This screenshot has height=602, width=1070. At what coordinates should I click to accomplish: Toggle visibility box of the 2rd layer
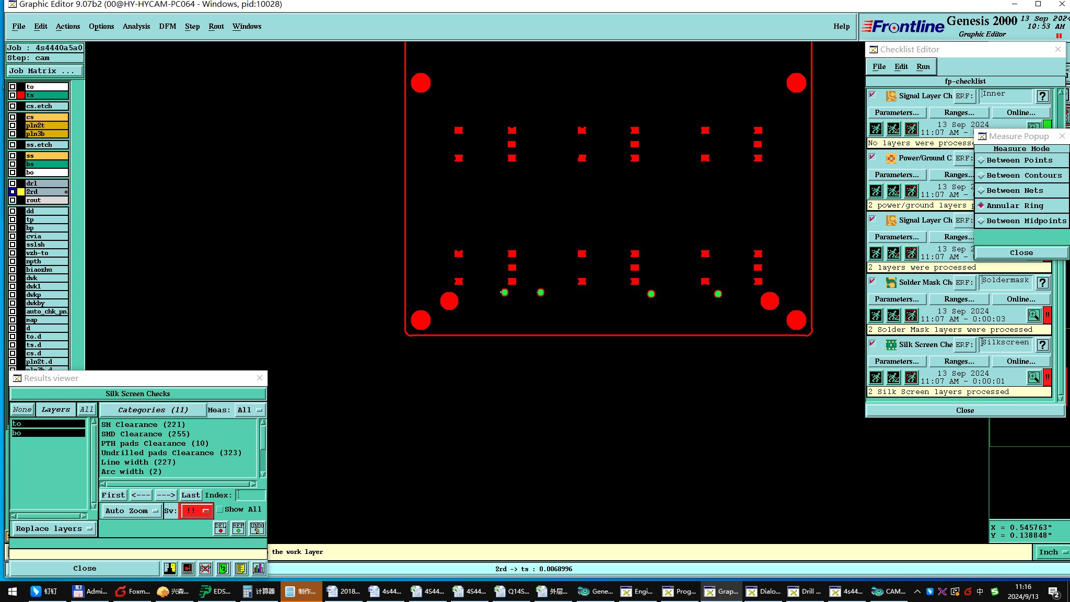[x=13, y=192]
